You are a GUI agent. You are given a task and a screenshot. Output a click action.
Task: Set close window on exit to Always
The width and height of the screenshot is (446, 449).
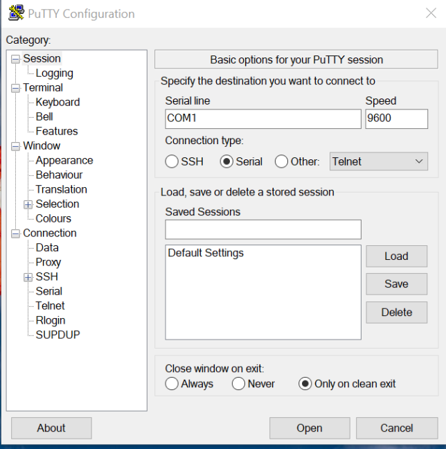click(x=172, y=384)
